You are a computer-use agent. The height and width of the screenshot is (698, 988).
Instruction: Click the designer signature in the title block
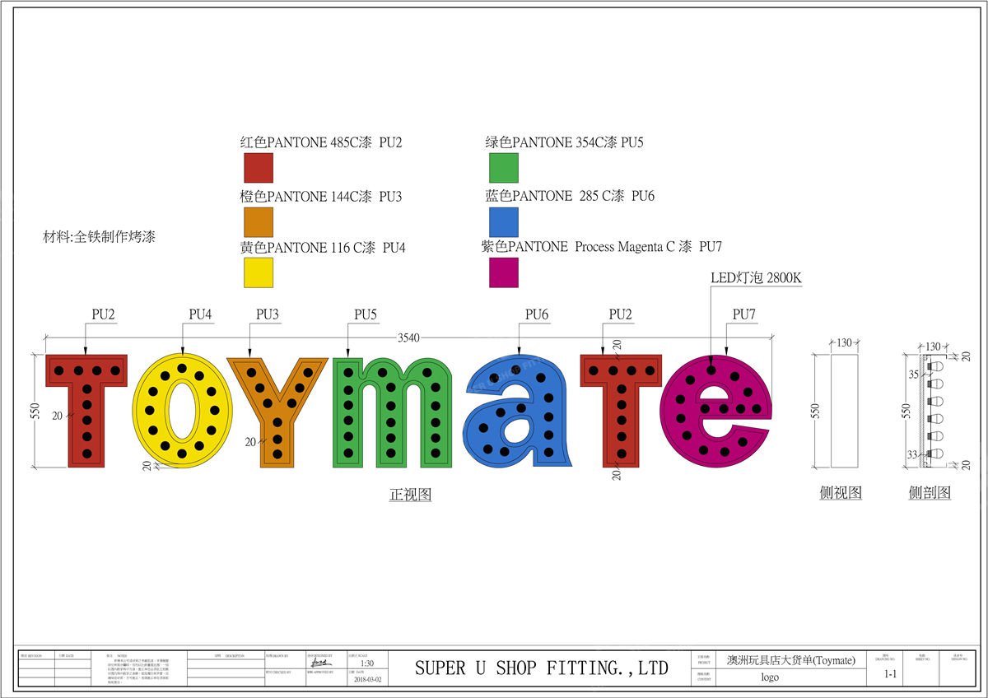click(x=322, y=663)
